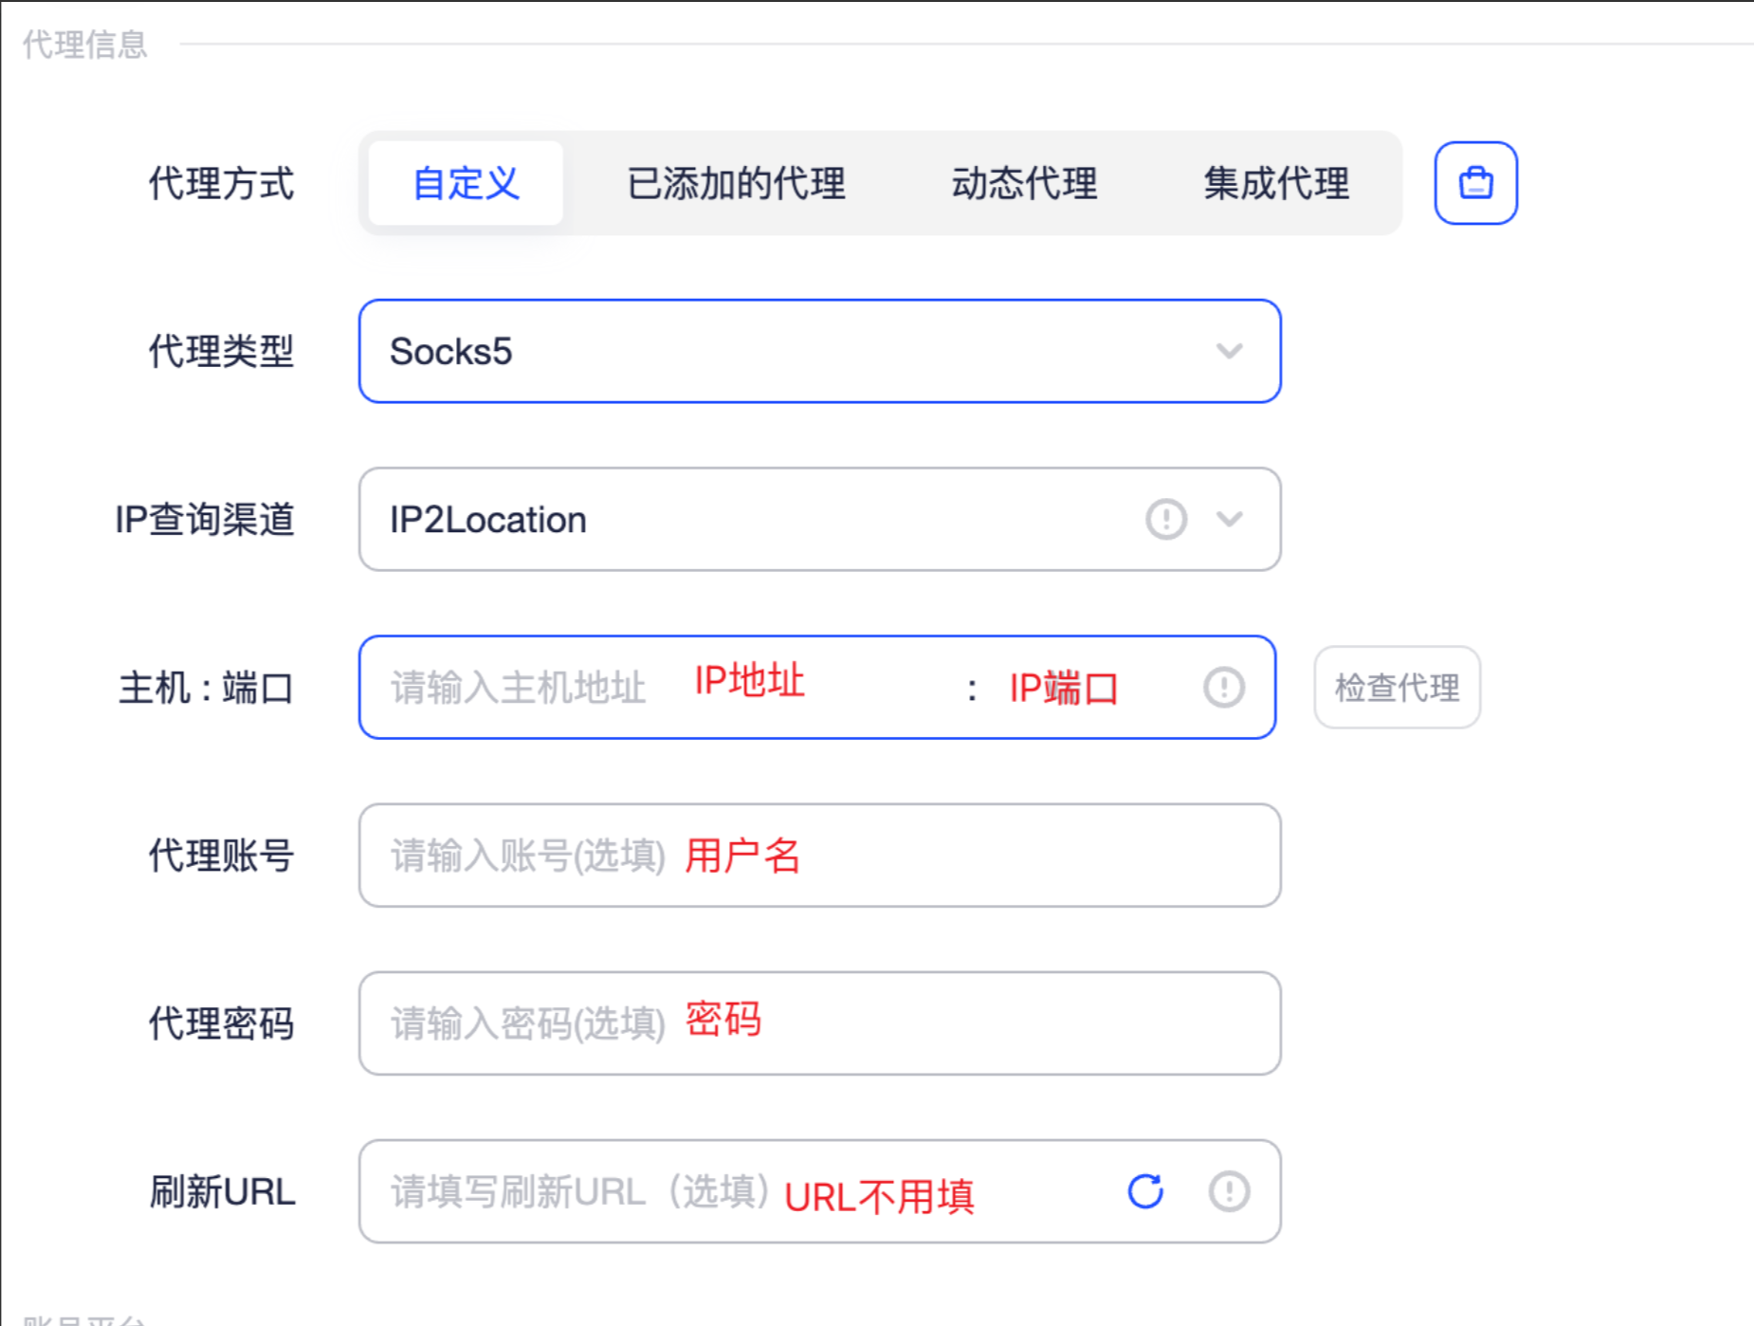Click the proxy store bag icon
1754x1326 pixels.
click(1475, 183)
